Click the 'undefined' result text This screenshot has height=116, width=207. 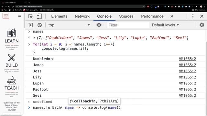[x=42, y=102]
